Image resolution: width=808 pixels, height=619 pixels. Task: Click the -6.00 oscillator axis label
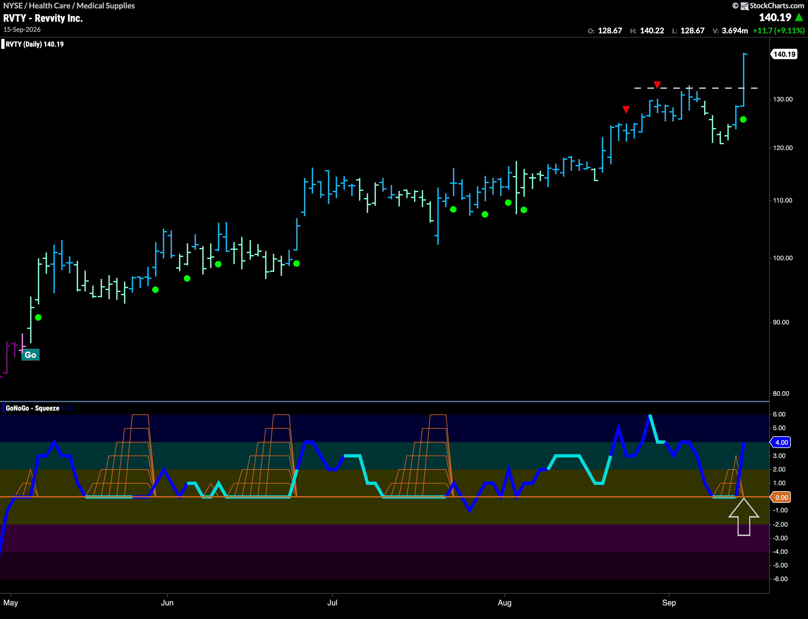coord(780,579)
